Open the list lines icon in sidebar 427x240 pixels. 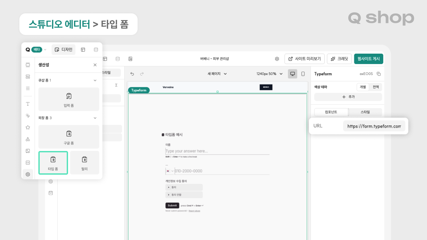[28, 88]
